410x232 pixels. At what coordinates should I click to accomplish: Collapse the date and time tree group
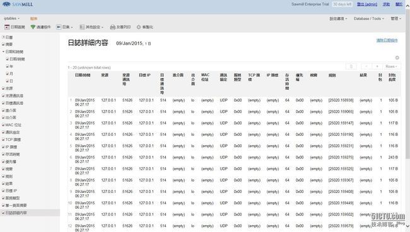click(3, 52)
